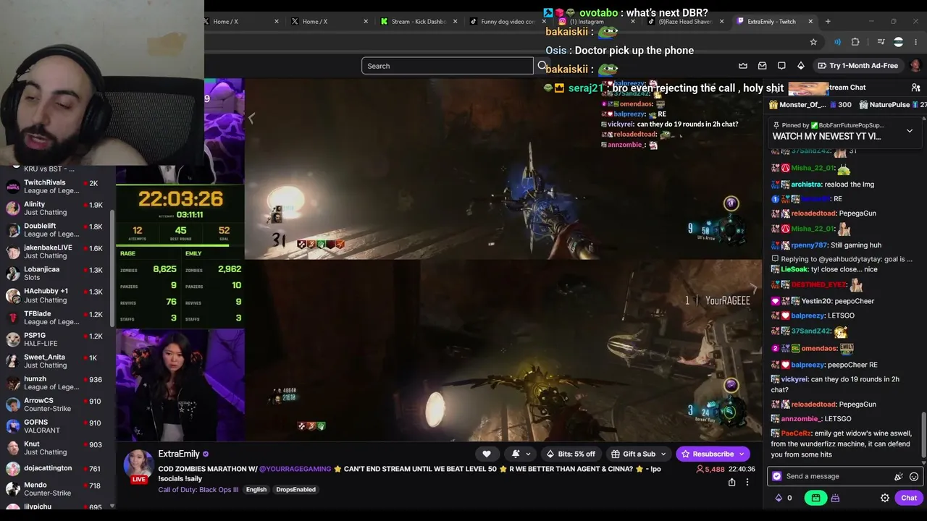Toggle the notification bell for ExtraEmily
Screen dimensions: 927x521
point(516,454)
